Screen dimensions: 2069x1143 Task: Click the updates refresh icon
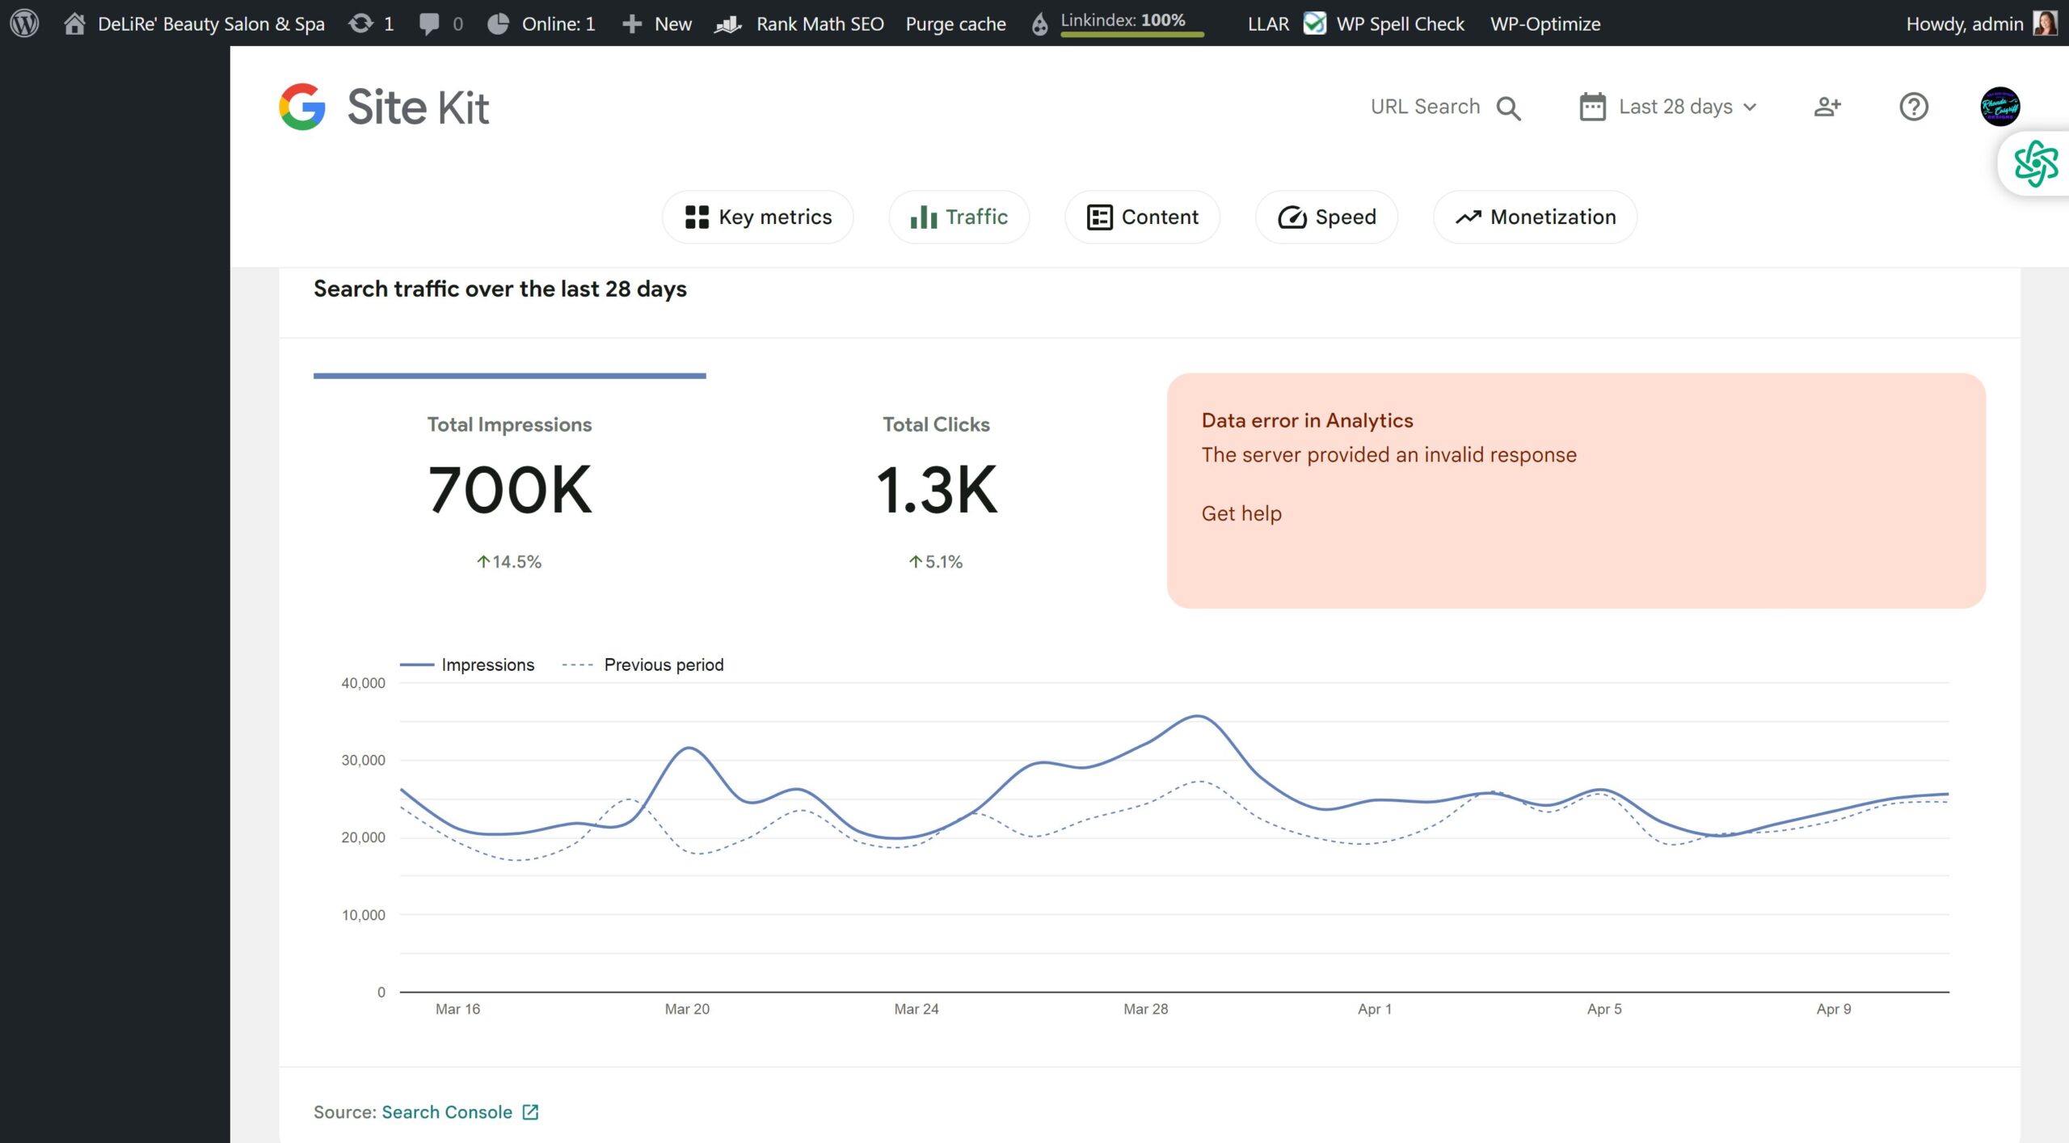pos(360,23)
